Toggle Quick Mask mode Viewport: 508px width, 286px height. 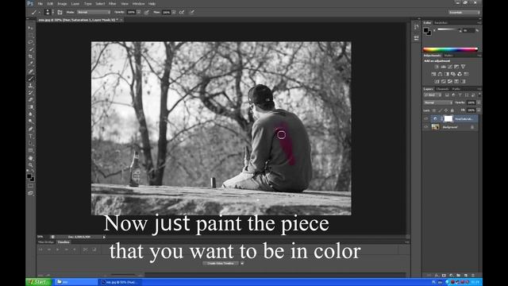coord(30,186)
